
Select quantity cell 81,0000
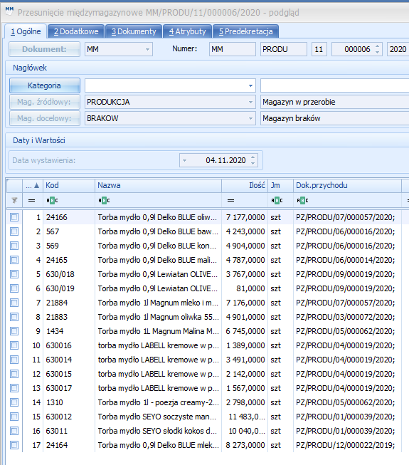pyautogui.click(x=245, y=288)
